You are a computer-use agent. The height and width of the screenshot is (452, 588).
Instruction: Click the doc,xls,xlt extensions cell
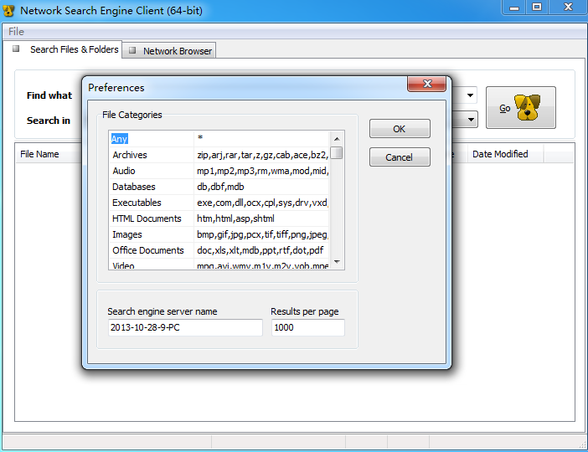tap(261, 250)
